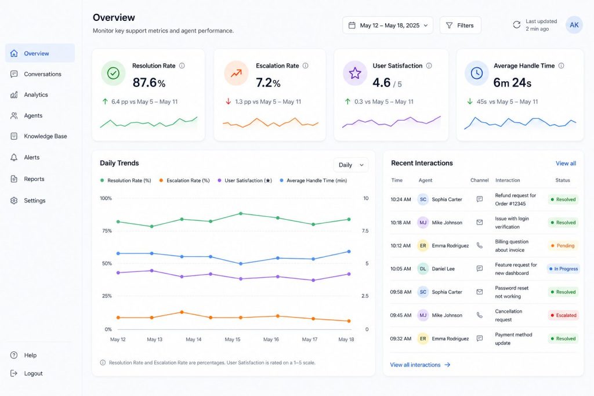Image resolution: width=594 pixels, height=396 pixels.
Task: Click the Analytics bar chart icon
Action: (14, 95)
